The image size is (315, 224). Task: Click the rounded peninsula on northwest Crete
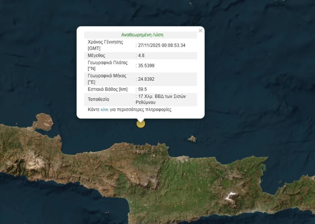(x=43, y=122)
